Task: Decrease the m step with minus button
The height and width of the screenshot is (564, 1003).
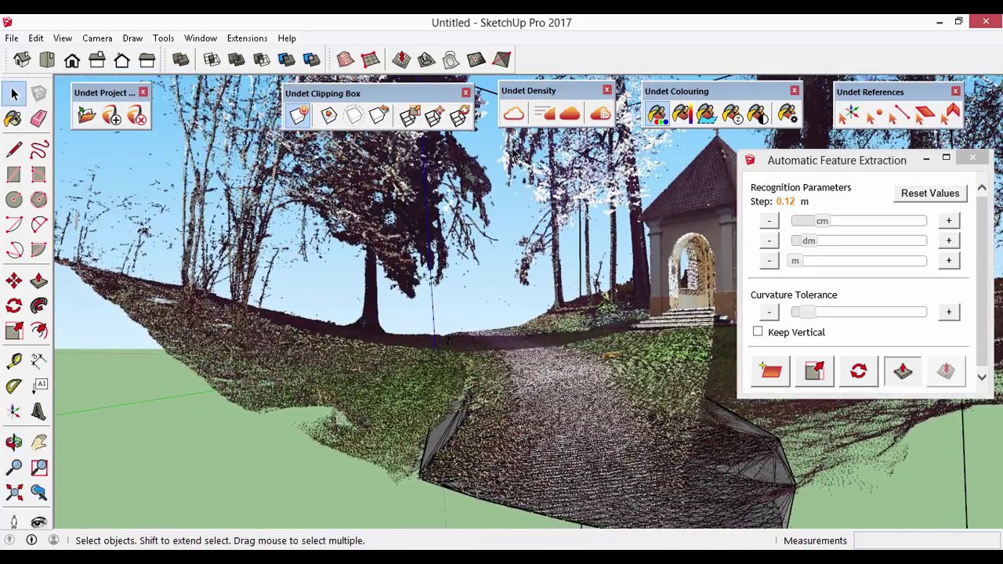Action: click(x=769, y=261)
